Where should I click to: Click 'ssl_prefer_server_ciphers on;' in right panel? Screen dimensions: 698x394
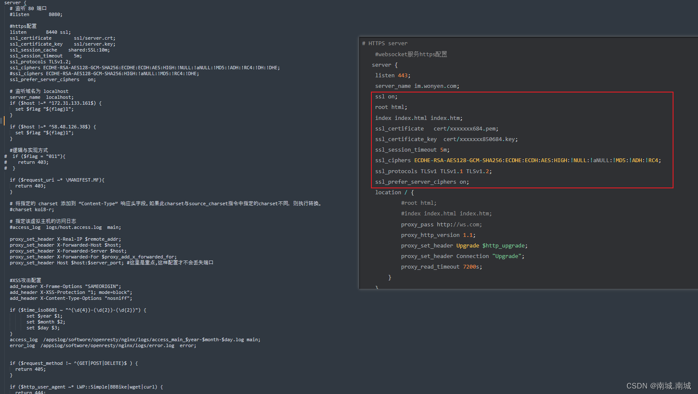click(x=422, y=182)
